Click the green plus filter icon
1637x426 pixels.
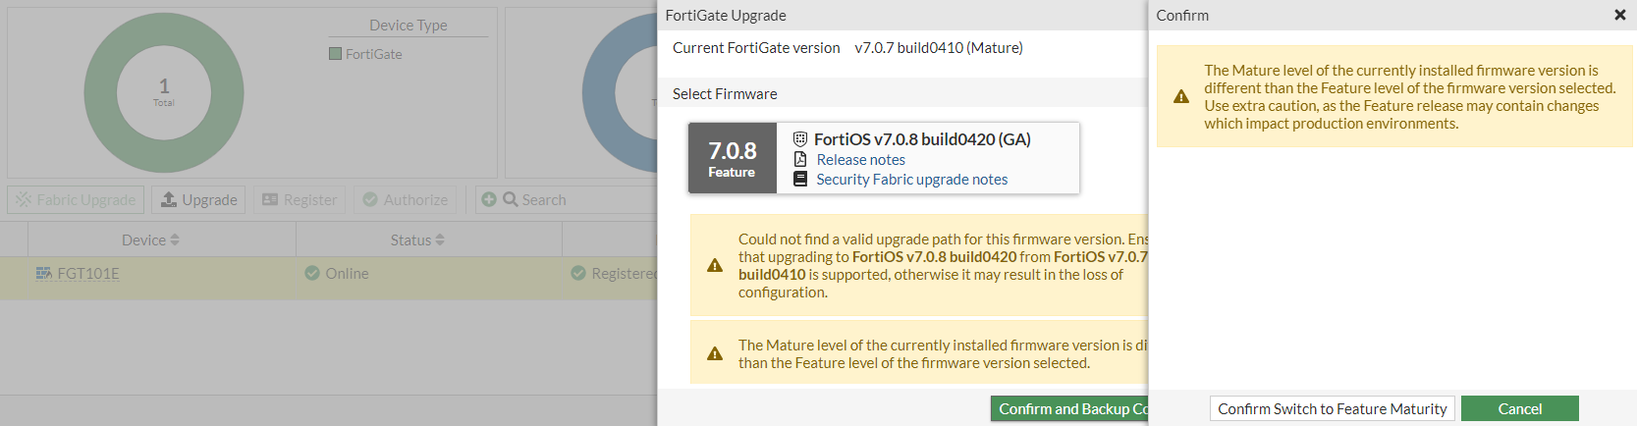[x=489, y=200]
